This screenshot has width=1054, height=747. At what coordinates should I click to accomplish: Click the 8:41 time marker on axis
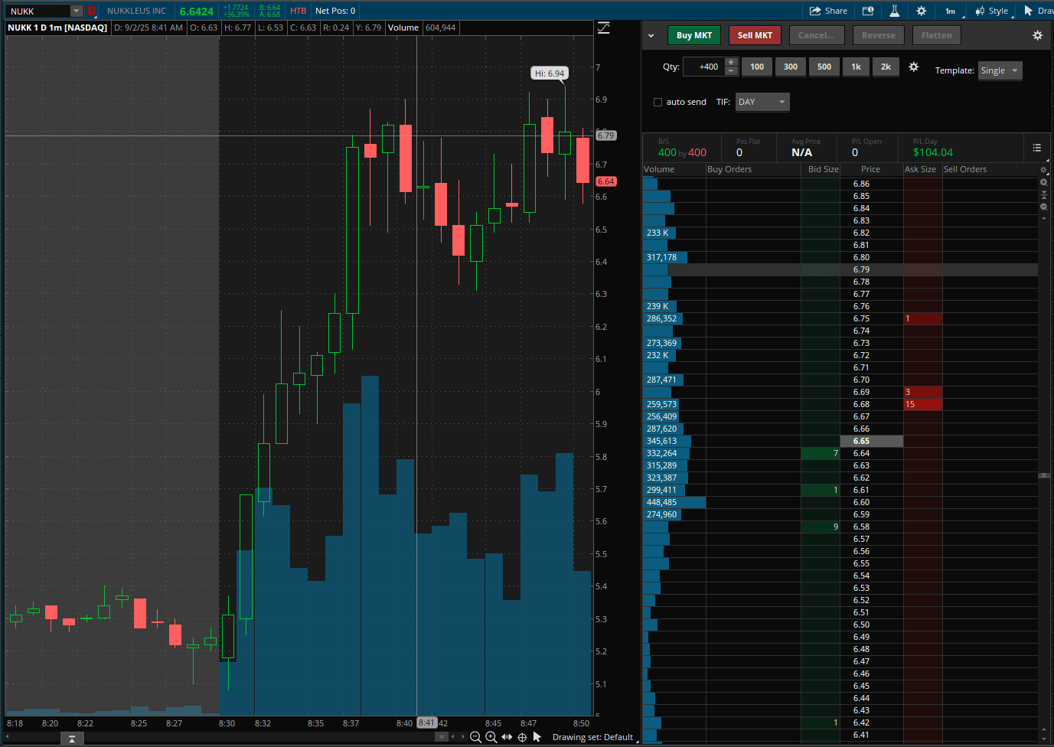click(x=426, y=723)
